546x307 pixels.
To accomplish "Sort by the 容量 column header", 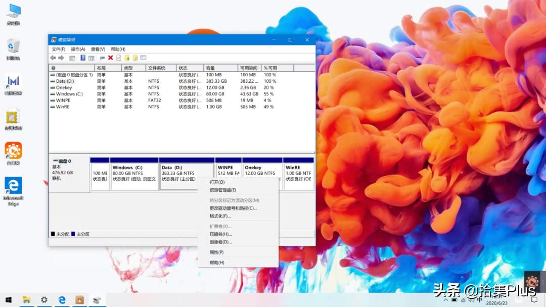I will 221,68.
